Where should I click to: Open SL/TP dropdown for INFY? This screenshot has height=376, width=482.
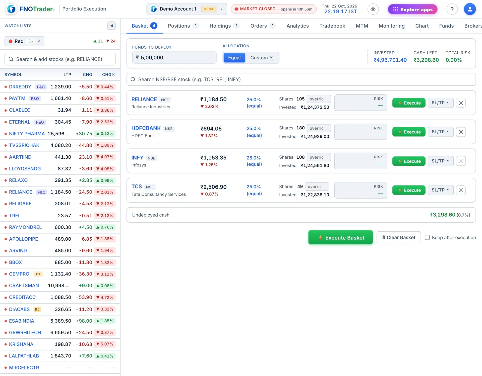tap(440, 161)
